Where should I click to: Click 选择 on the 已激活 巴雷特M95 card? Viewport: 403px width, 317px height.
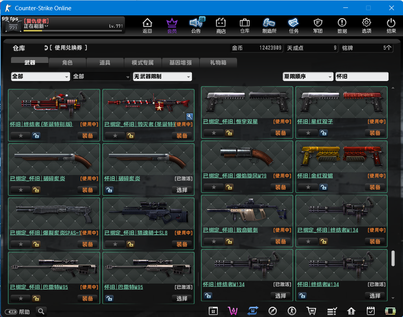click(182, 299)
